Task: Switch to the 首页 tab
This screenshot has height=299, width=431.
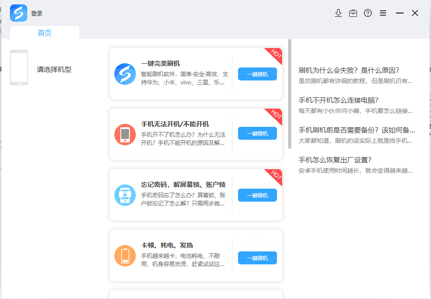Action: pyautogui.click(x=44, y=32)
